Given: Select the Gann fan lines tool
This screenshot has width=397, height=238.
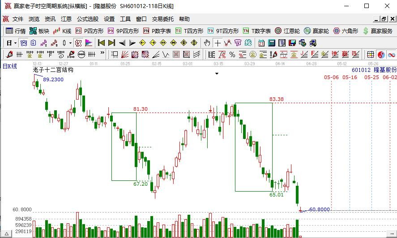Looking at the screenshot, I should click(x=124, y=54).
